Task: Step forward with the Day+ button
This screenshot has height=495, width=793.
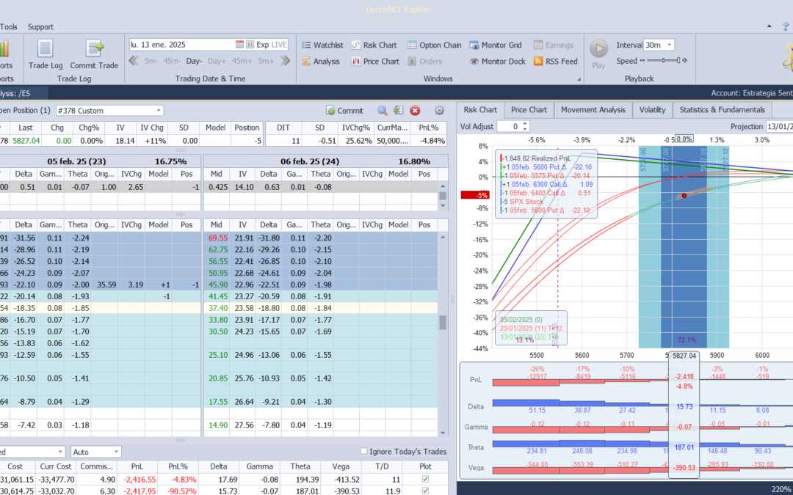Action: 217,61
